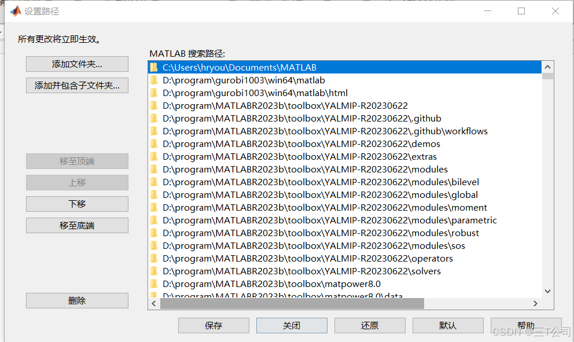Save path changes with 保存
Viewport: 574px width, 342px height.
click(214, 326)
